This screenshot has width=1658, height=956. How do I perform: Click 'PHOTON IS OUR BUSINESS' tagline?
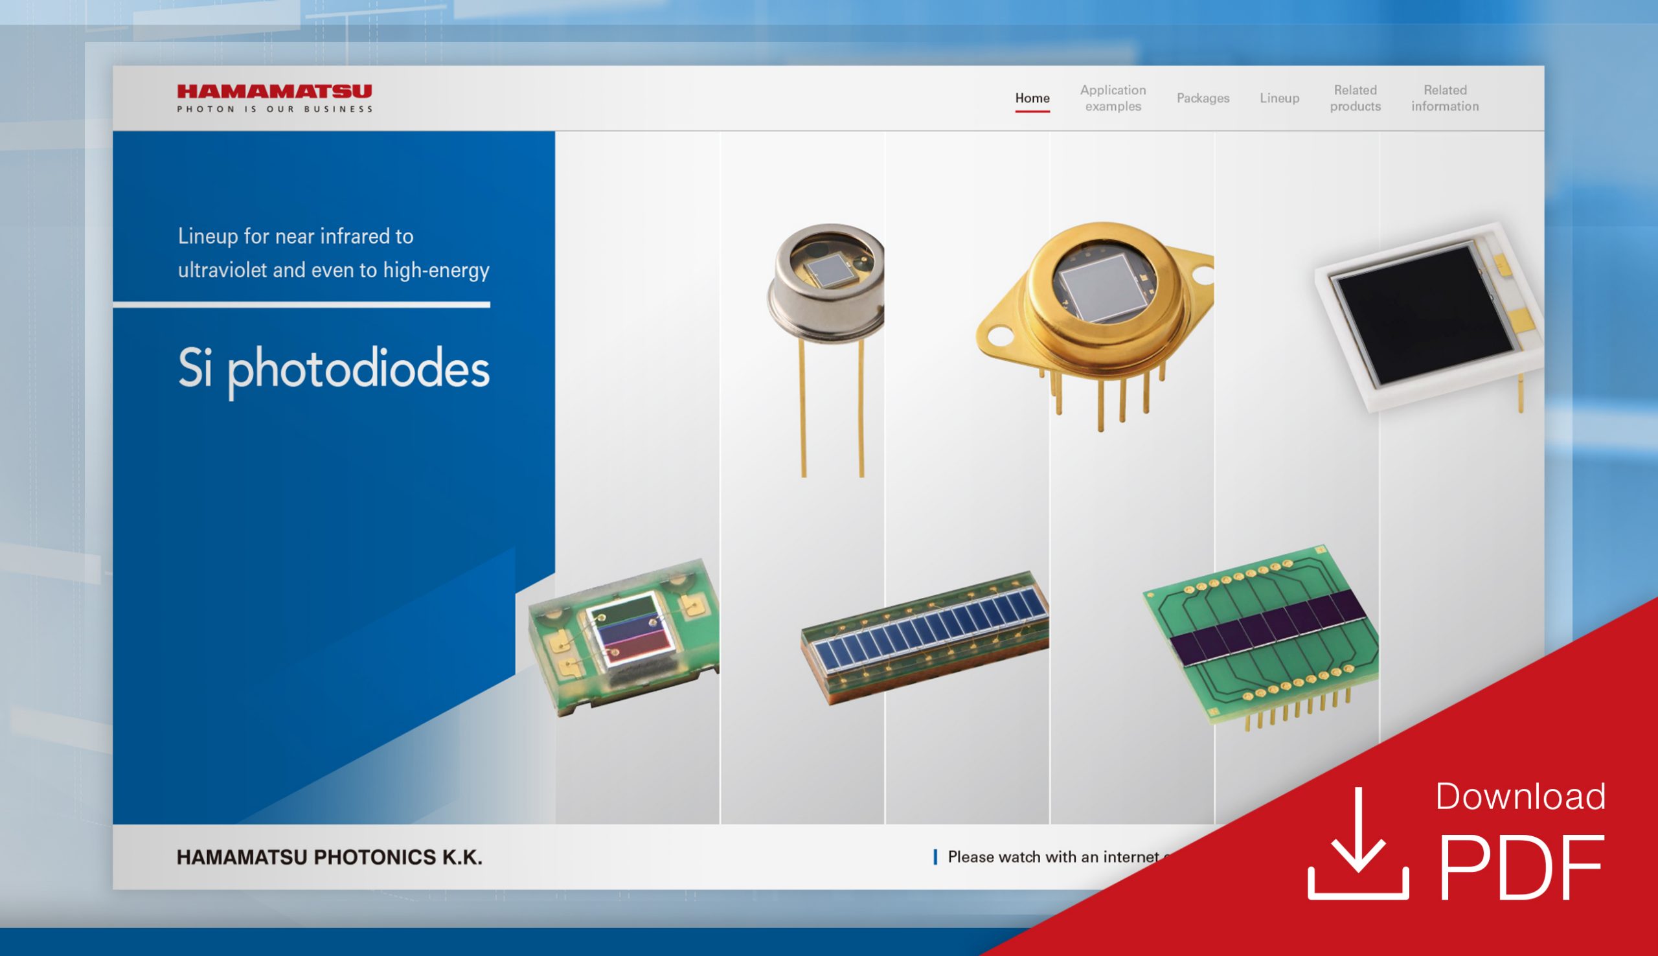click(x=275, y=109)
